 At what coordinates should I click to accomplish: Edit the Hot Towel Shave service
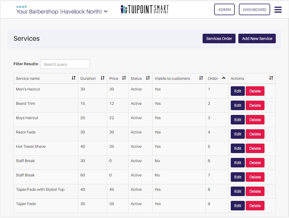click(x=238, y=148)
